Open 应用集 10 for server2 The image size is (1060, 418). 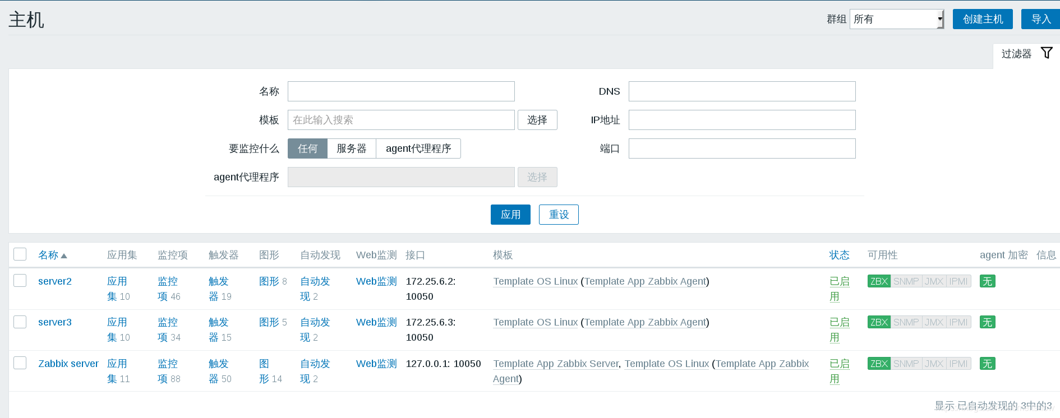click(117, 289)
